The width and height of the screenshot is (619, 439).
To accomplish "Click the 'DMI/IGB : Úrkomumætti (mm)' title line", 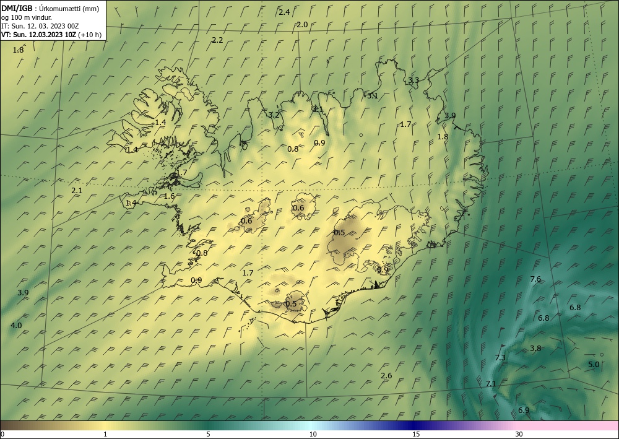I will click(x=50, y=8).
